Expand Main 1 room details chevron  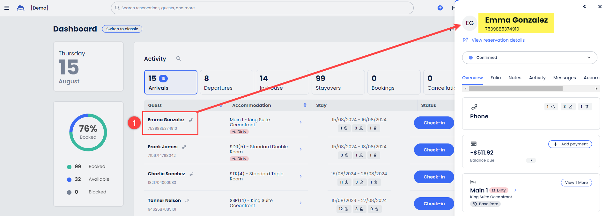coord(515,190)
